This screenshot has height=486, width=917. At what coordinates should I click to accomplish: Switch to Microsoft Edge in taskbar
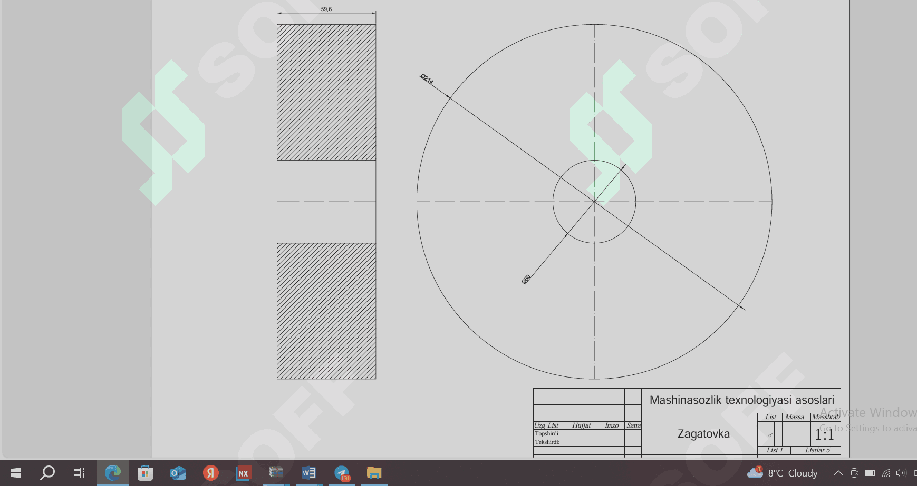tap(113, 473)
